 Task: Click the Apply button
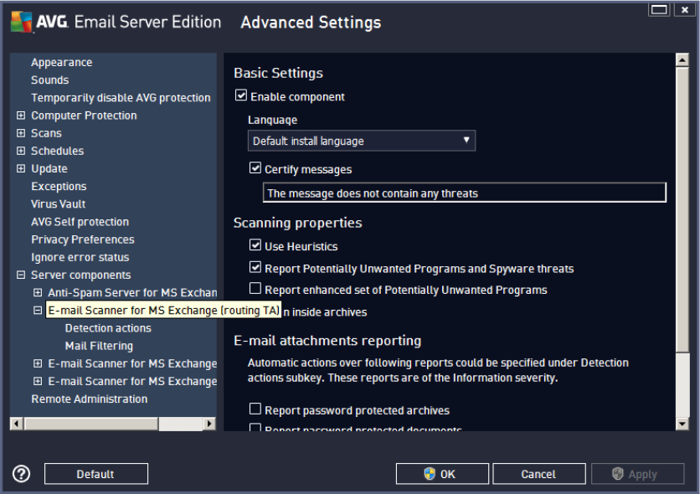pyautogui.click(x=637, y=473)
